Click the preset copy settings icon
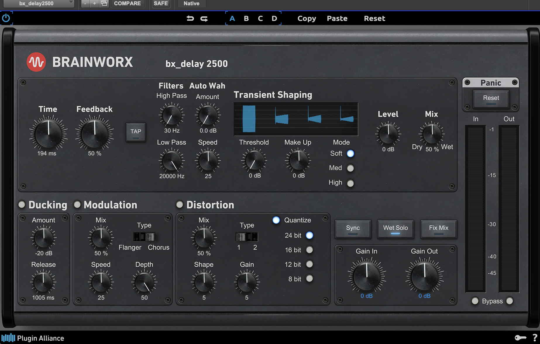Viewport: 540px width, 344px height. pos(104,4)
